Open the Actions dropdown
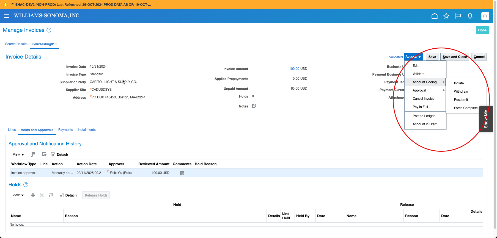 [413, 57]
